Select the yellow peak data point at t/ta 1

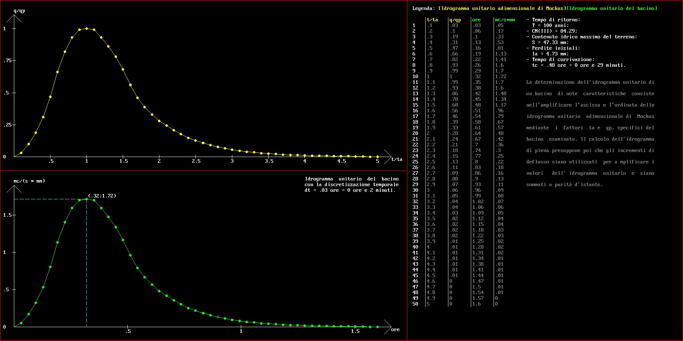pyautogui.click(x=86, y=28)
